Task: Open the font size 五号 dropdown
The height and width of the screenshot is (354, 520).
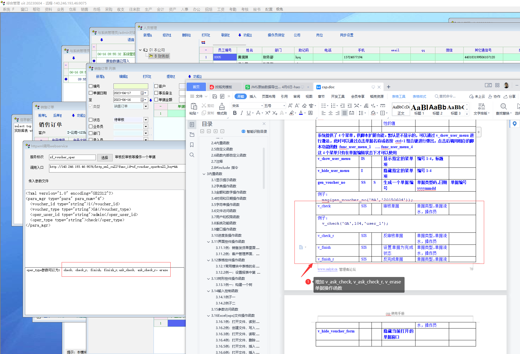Action: (x=284, y=106)
